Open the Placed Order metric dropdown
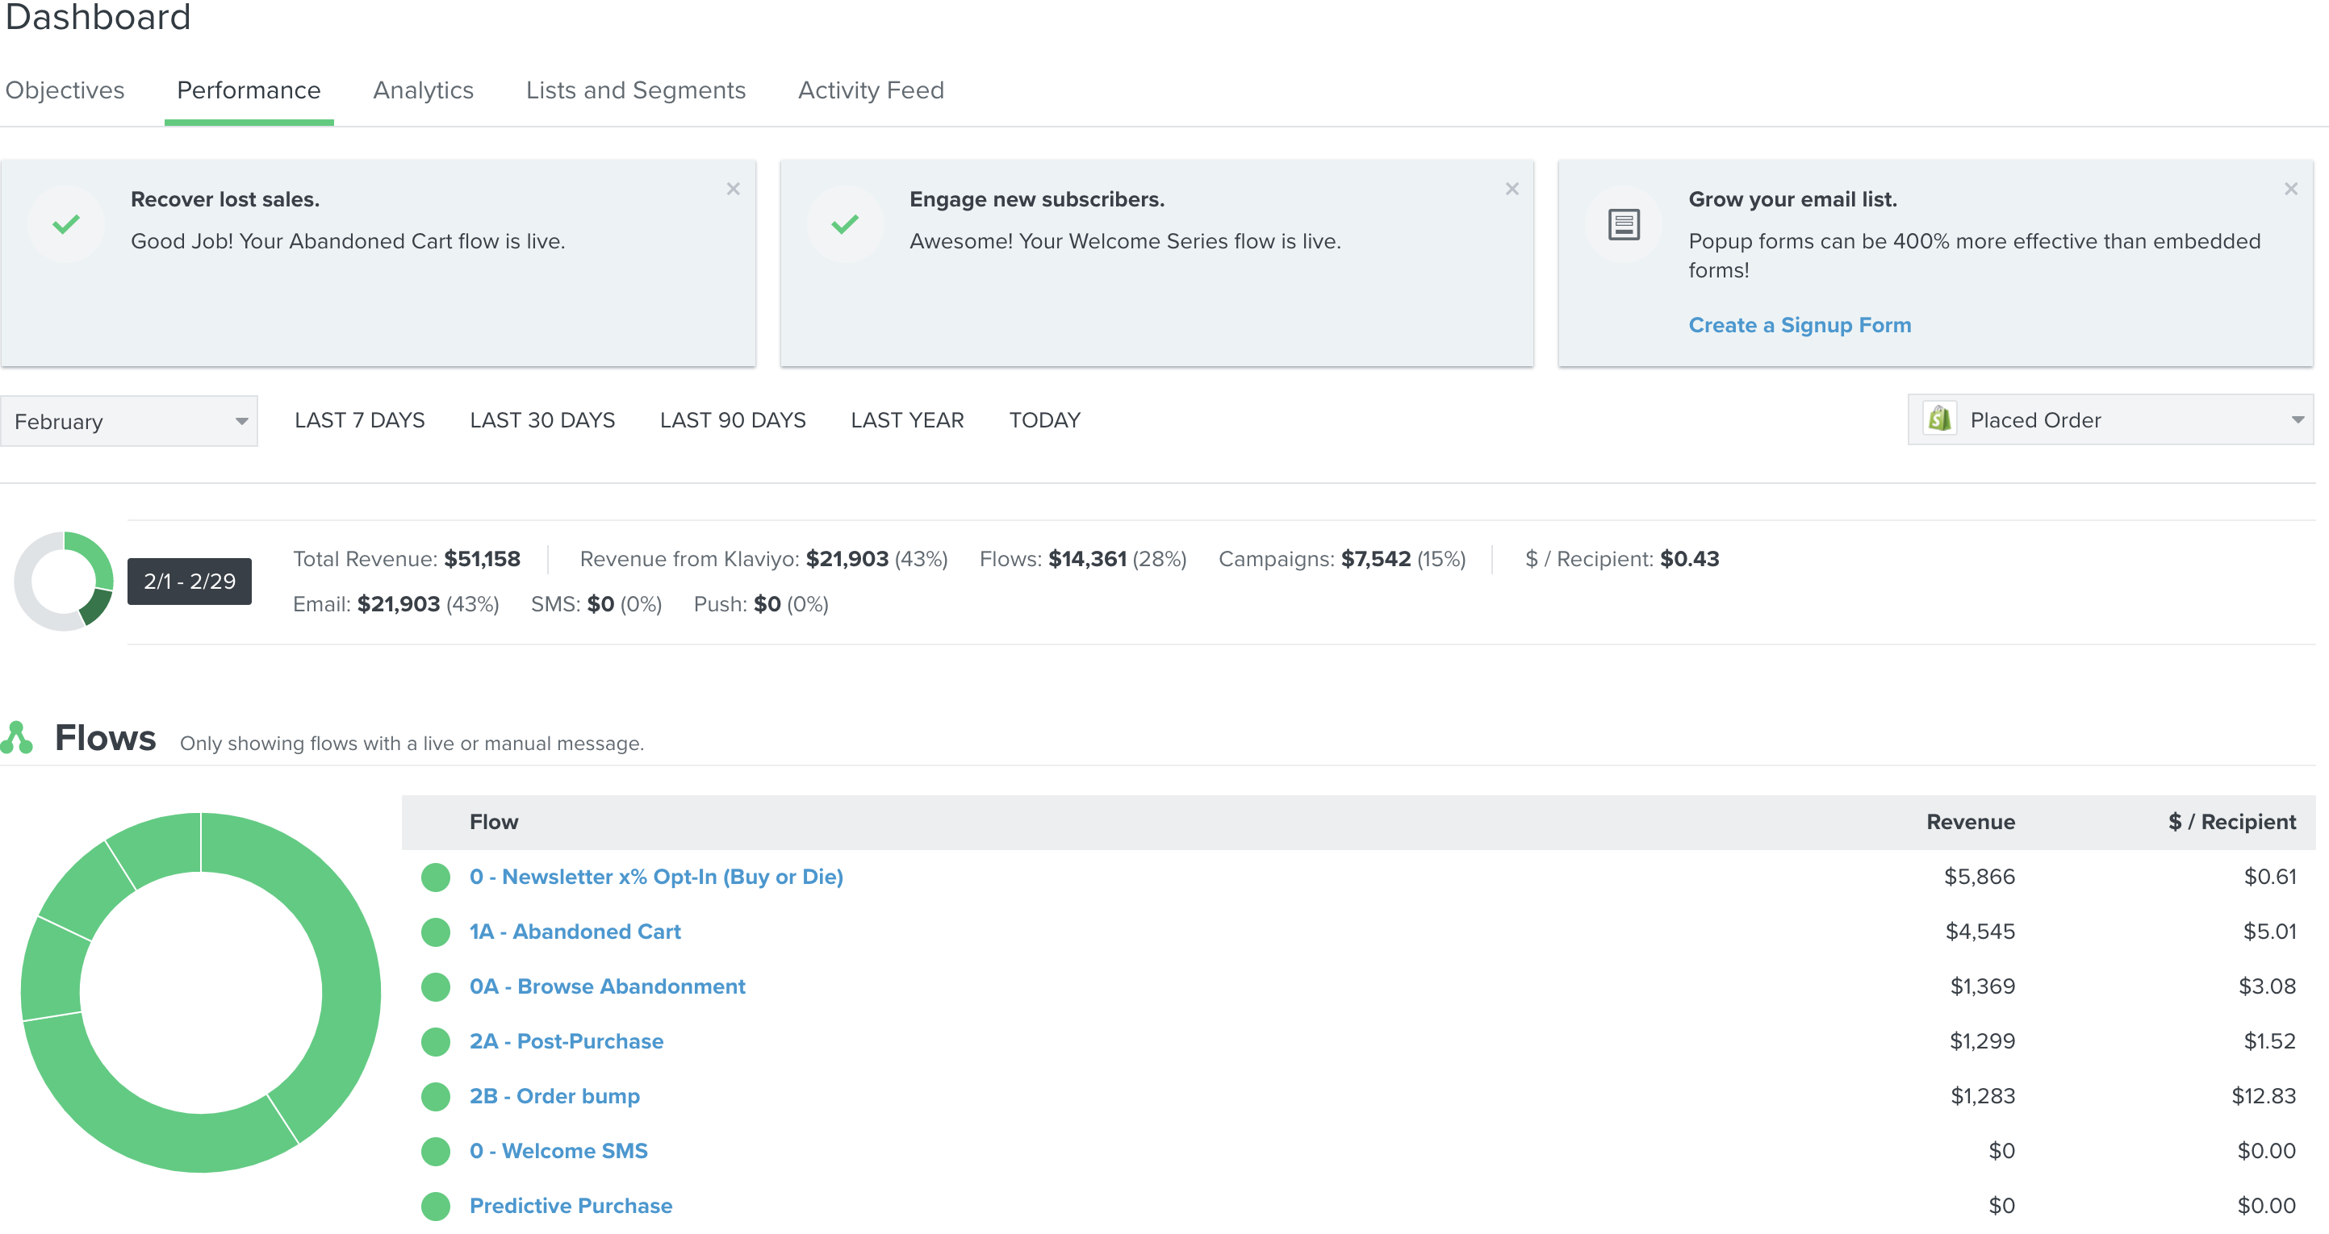2329x1234 pixels. [2106, 419]
